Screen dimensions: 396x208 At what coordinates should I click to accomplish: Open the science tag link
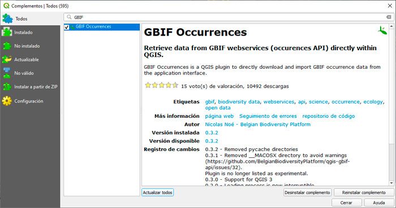(318, 102)
